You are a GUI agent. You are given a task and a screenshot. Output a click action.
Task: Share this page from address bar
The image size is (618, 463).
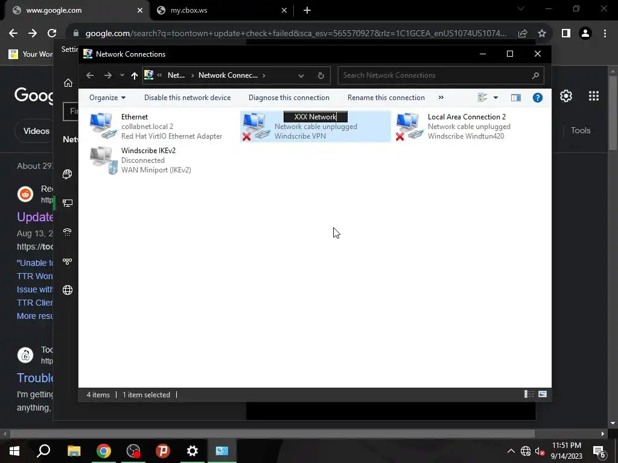point(523,34)
